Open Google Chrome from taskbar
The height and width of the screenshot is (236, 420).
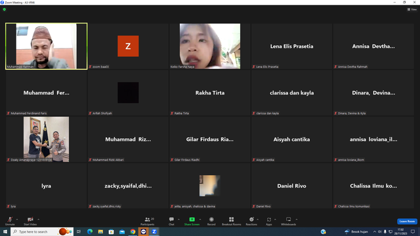click(133, 231)
